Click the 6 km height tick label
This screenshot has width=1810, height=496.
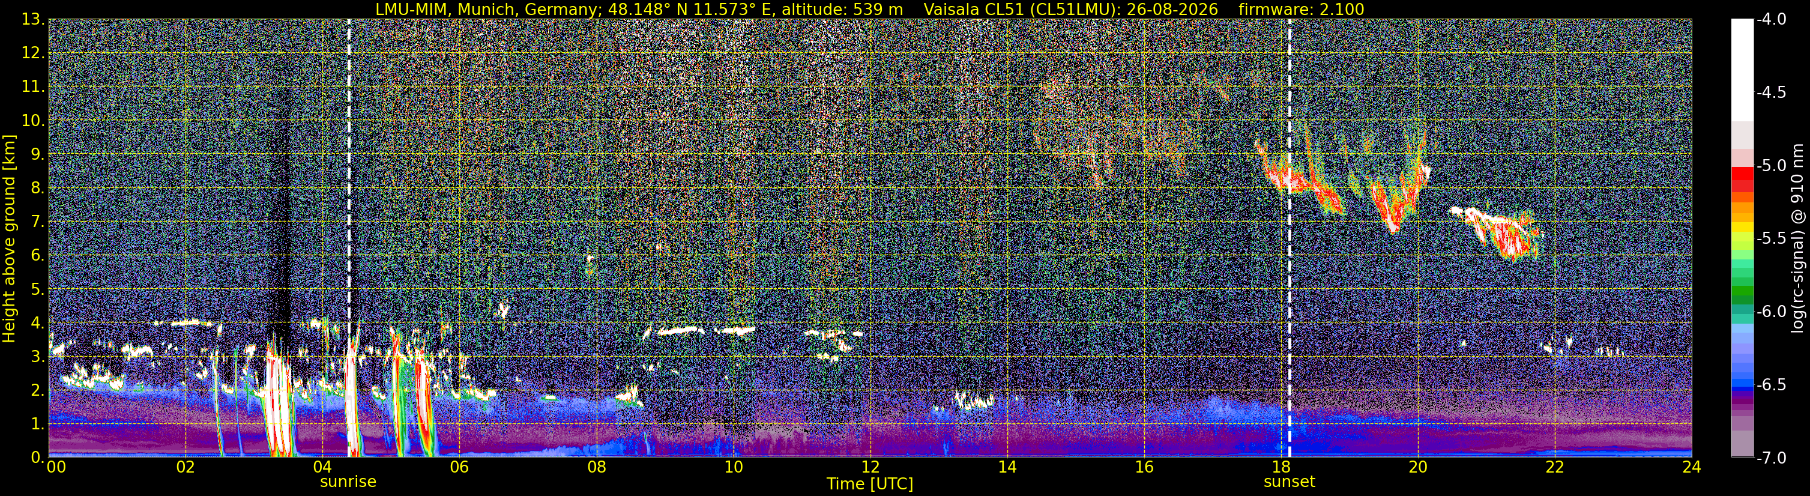pyautogui.click(x=38, y=255)
